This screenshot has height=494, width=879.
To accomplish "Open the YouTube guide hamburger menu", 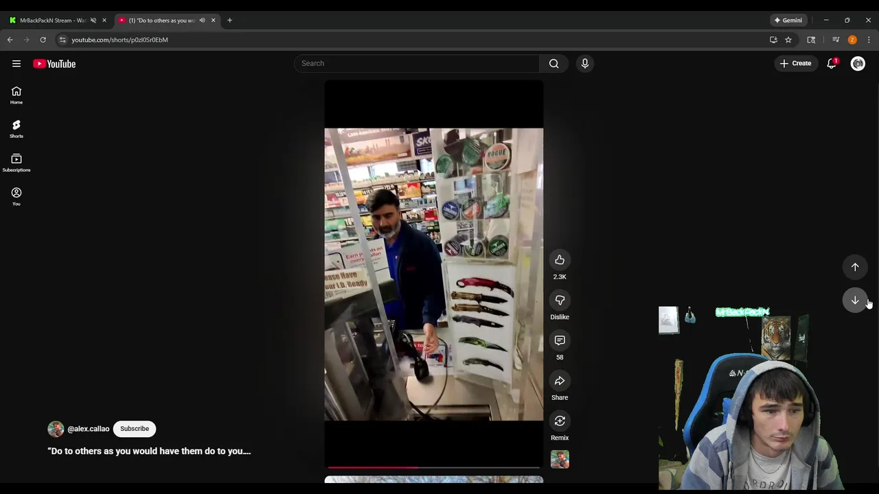I will click(16, 64).
